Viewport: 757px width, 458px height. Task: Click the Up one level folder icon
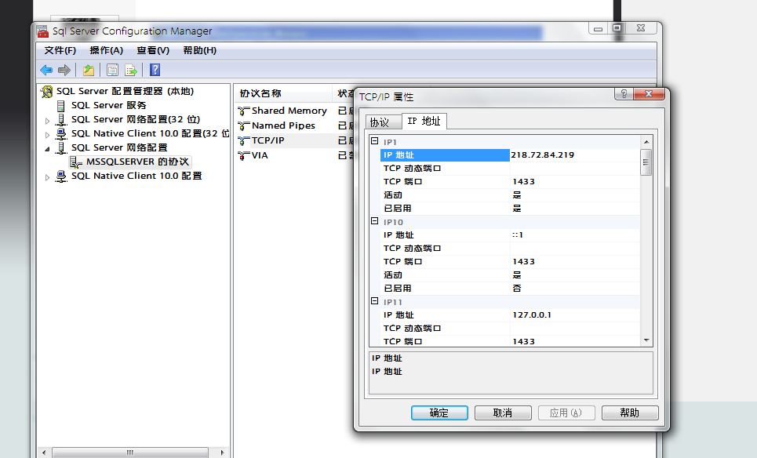(x=89, y=71)
